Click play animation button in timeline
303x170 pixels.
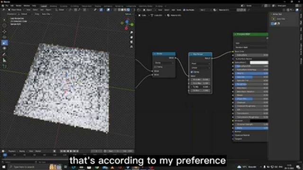pyautogui.click(x=71, y=151)
